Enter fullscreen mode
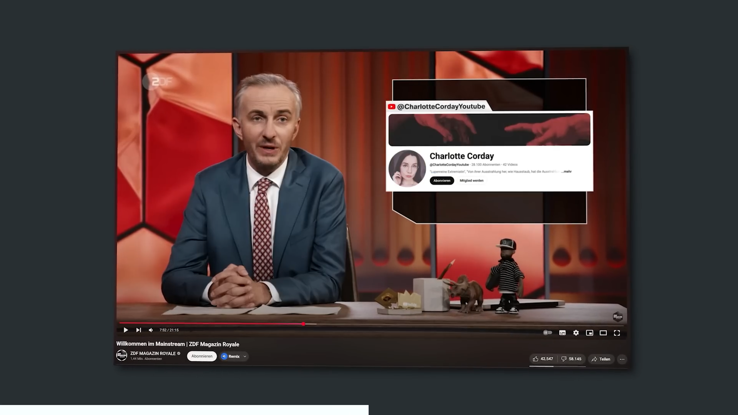738x415 pixels. tap(617, 333)
